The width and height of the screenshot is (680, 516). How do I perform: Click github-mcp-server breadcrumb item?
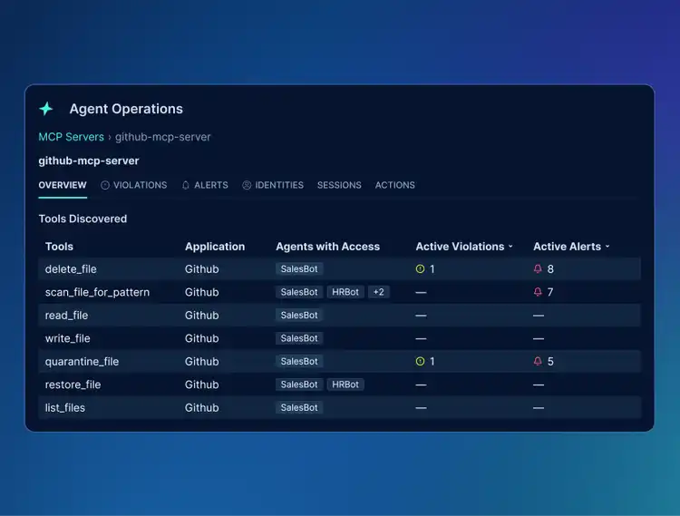pyautogui.click(x=162, y=137)
